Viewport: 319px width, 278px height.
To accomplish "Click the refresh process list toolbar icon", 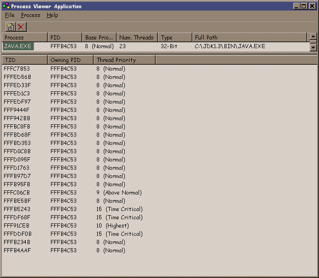I will coord(10,27).
